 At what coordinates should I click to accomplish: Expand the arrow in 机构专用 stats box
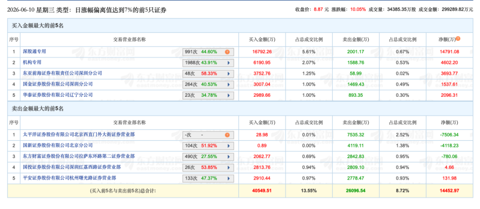[228, 63]
